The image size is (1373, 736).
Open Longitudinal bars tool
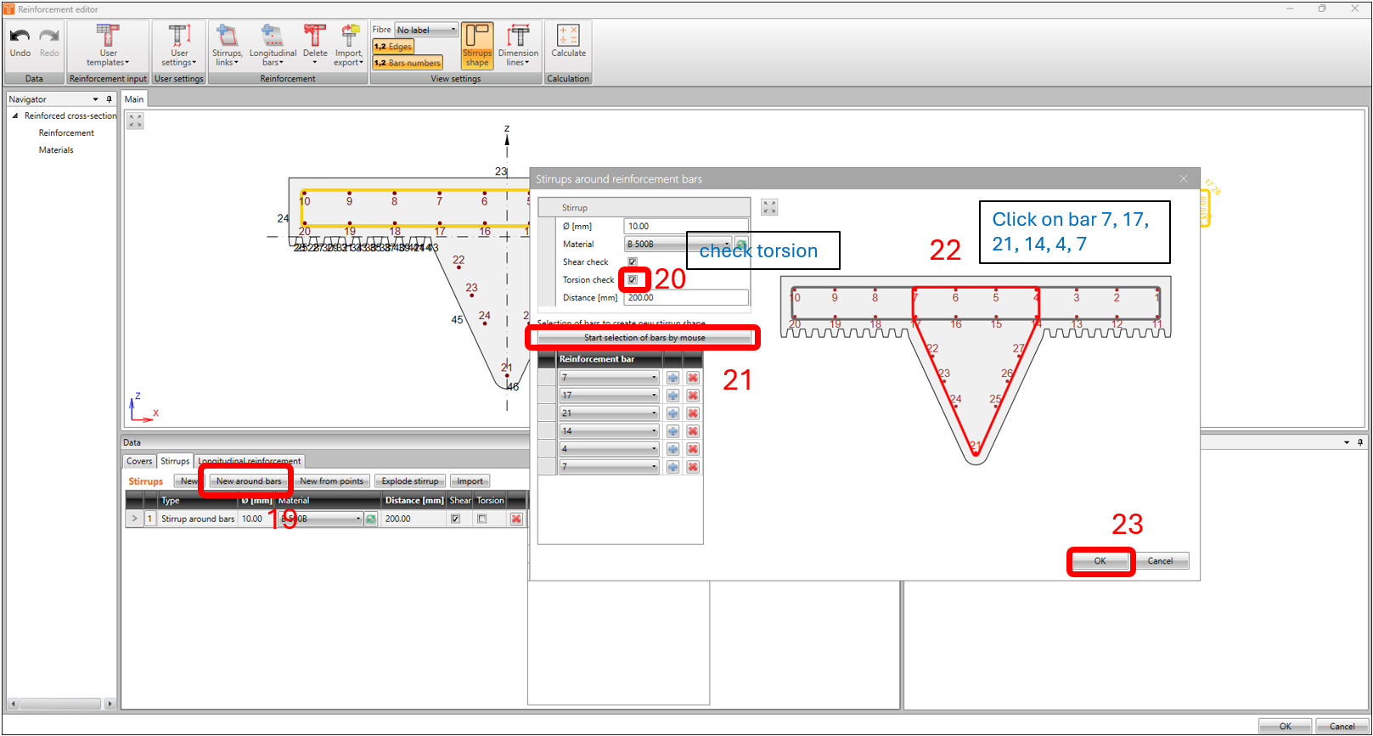[x=272, y=37]
